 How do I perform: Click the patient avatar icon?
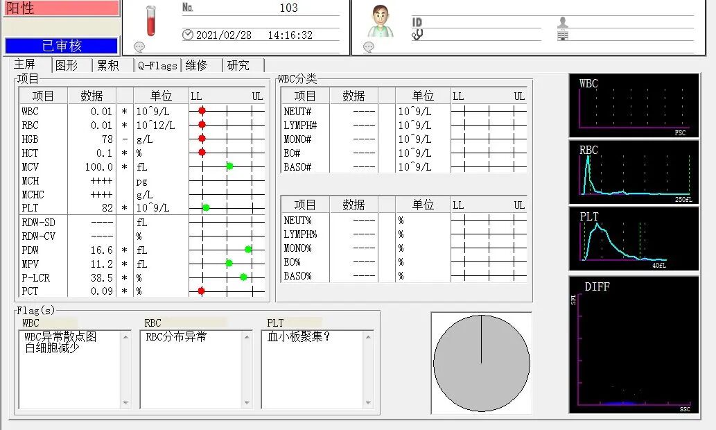tap(381, 21)
